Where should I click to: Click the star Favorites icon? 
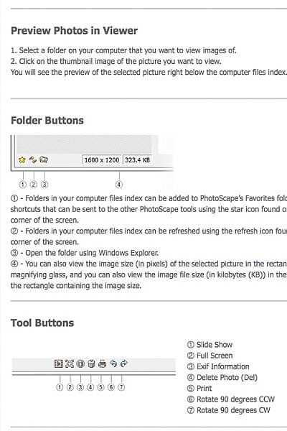point(22,159)
